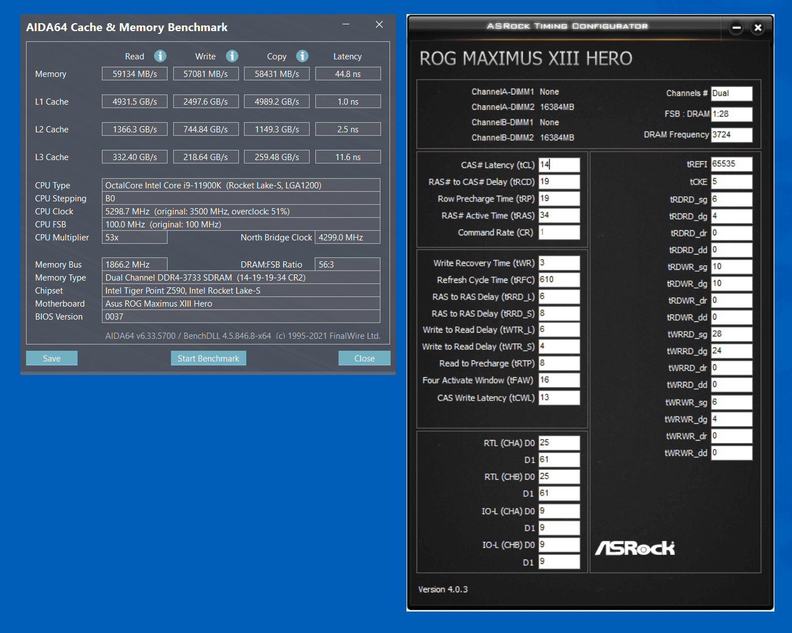Click the Write info icon in AIDA64
This screenshot has height=633, width=792.
(x=232, y=56)
